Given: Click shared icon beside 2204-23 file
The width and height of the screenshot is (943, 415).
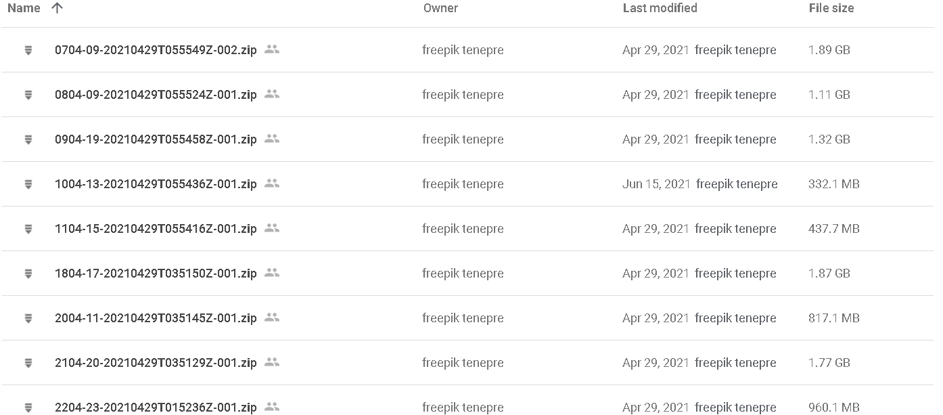Looking at the screenshot, I should point(272,407).
